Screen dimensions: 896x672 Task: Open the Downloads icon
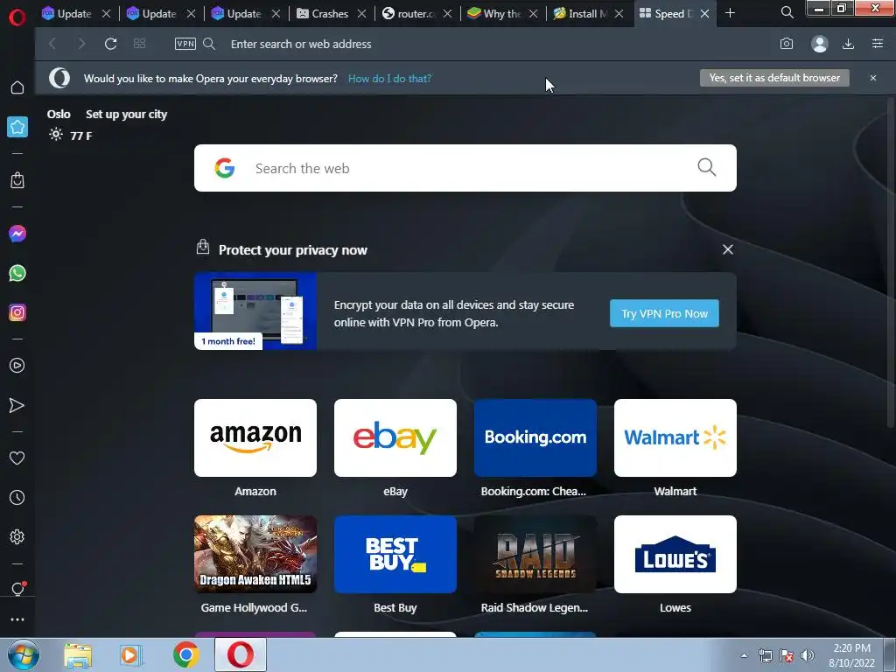click(x=848, y=44)
